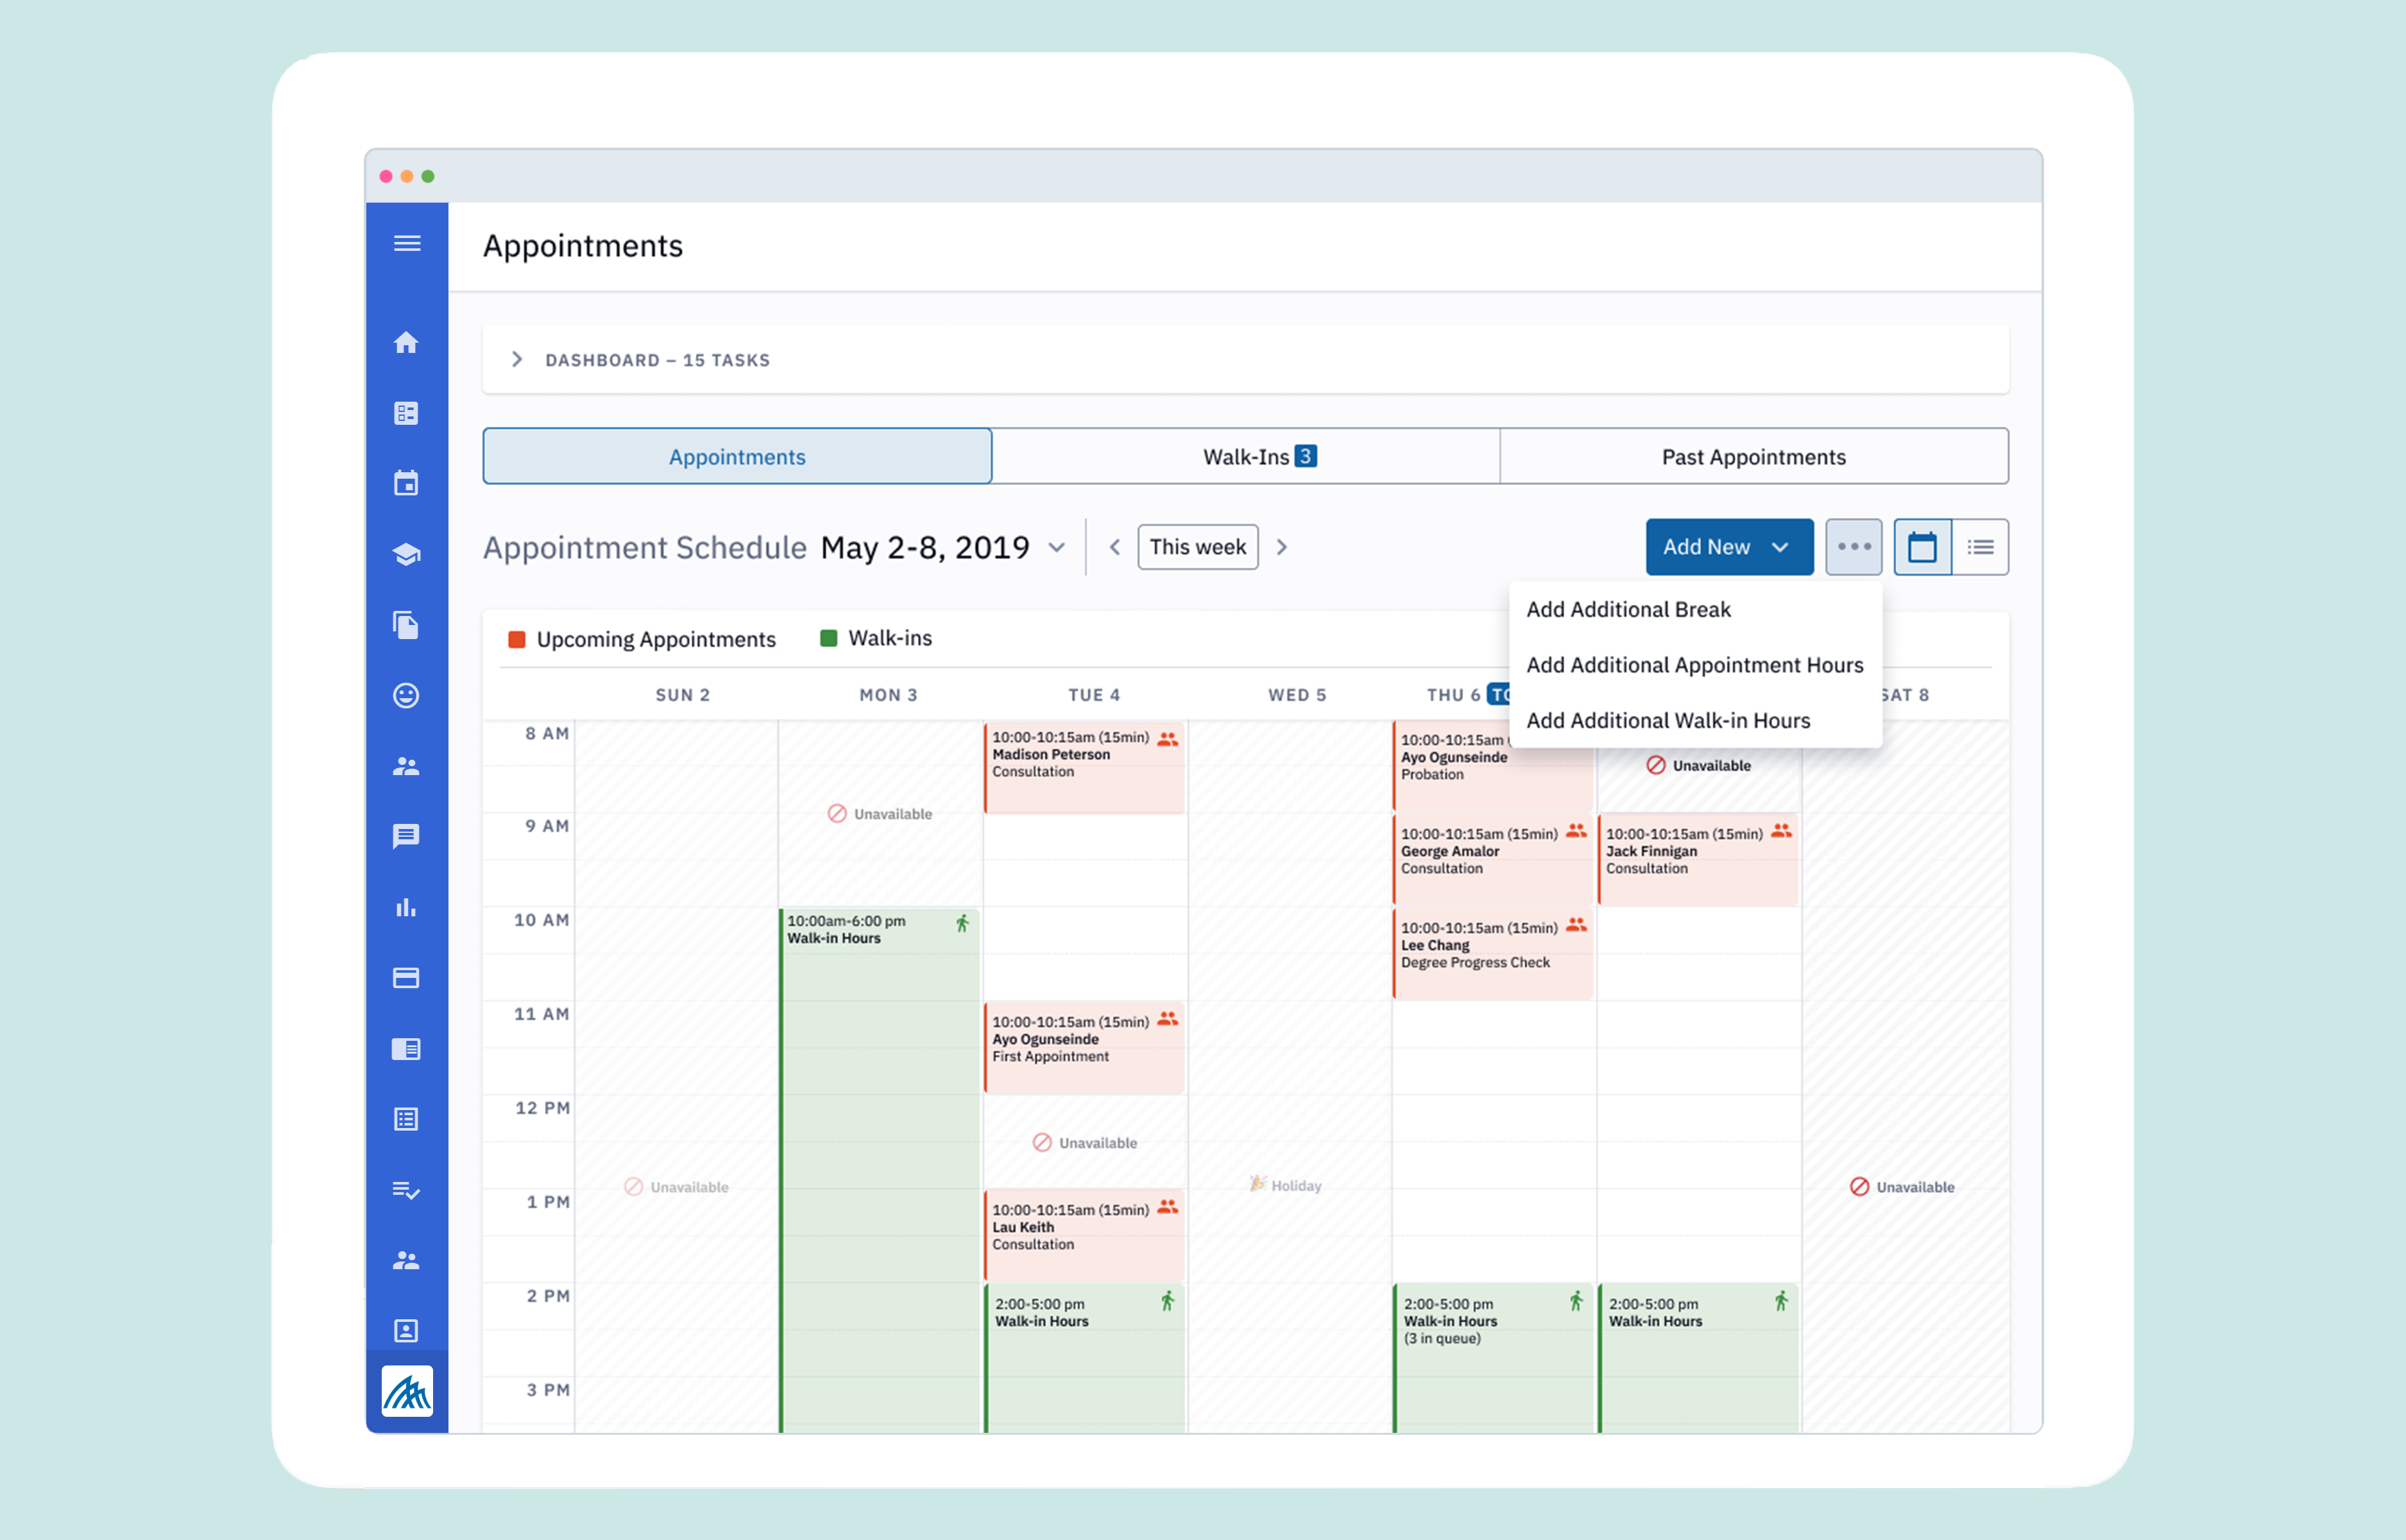Open Jack Finnigan Consultation appointment
The width and height of the screenshot is (2406, 1540).
[1697, 860]
